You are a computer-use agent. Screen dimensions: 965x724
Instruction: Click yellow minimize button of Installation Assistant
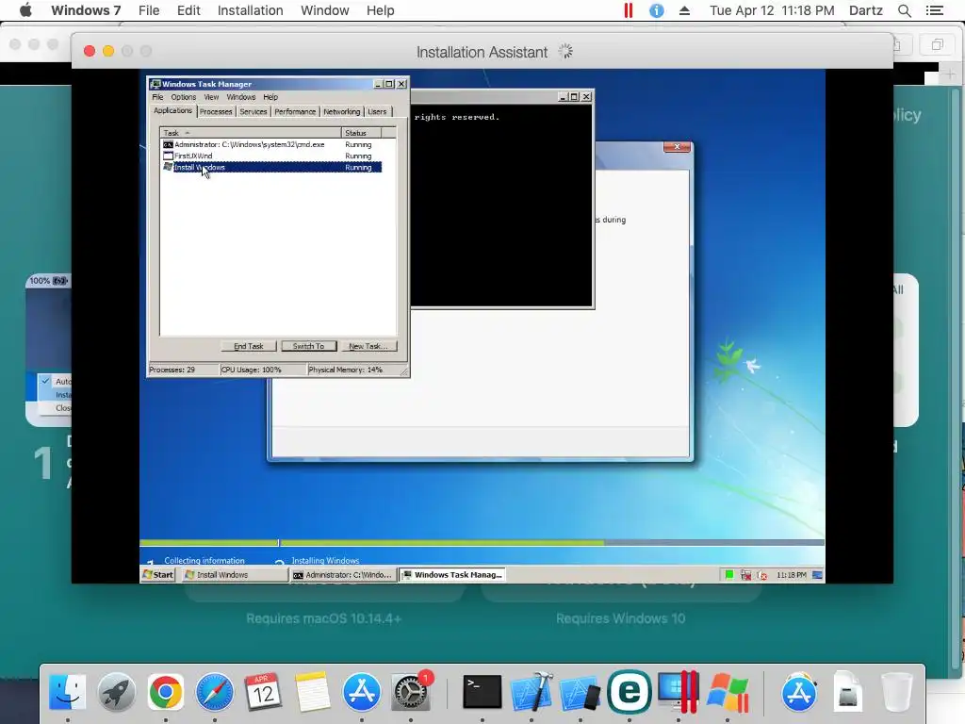click(108, 51)
